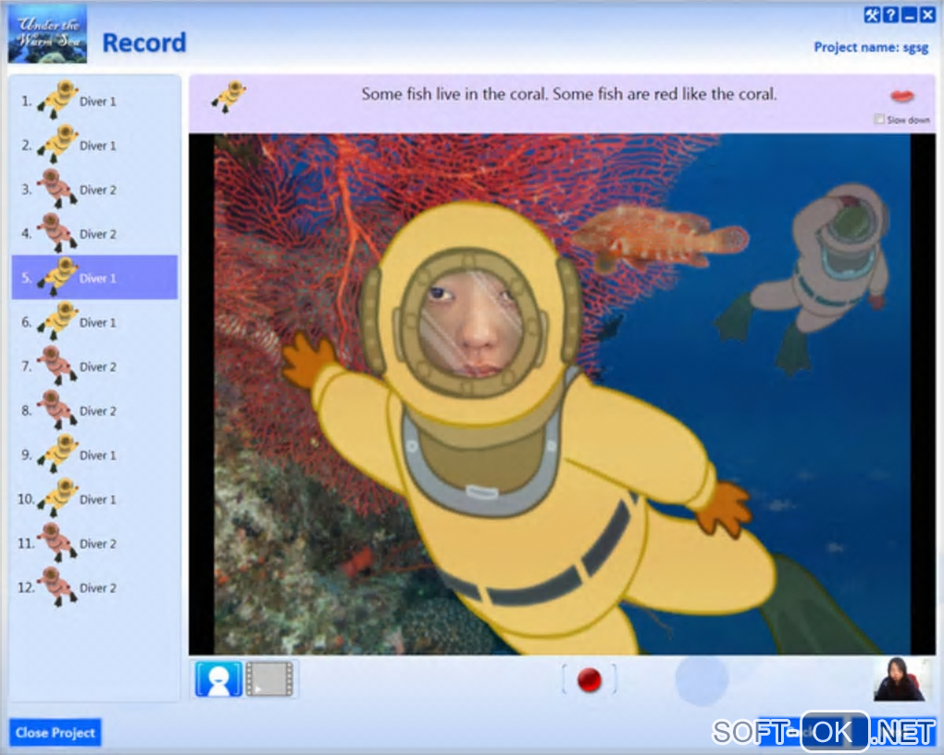Click the main diver video preview
The width and height of the screenshot is (944, 755).
pyautogui.click(x=562, y=394)
